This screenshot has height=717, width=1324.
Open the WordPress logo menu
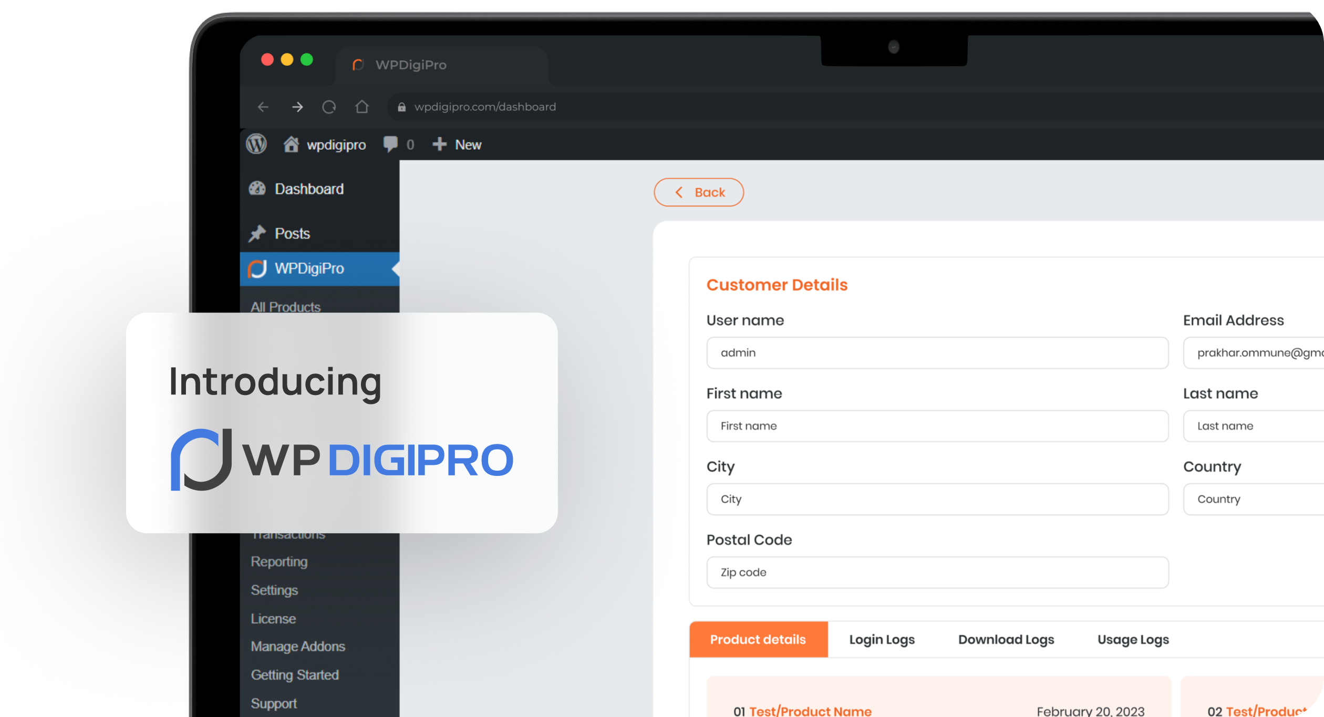point(256,144)
